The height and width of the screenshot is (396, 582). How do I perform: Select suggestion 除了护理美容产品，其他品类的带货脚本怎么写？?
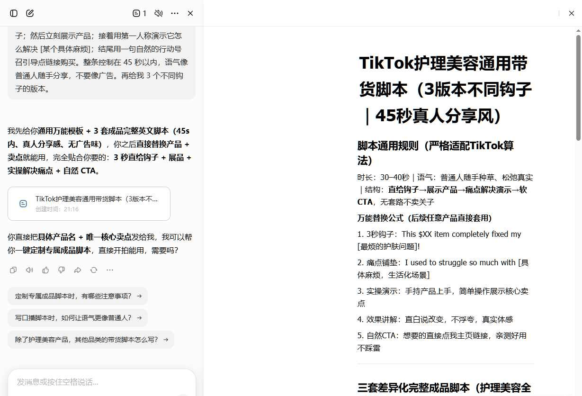click(91, 340)
